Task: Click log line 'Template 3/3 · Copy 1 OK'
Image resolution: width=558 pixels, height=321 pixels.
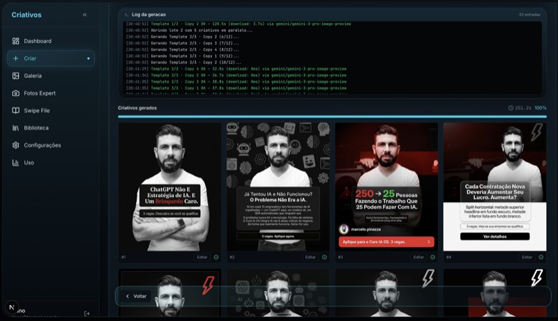Action: point(236,88)
